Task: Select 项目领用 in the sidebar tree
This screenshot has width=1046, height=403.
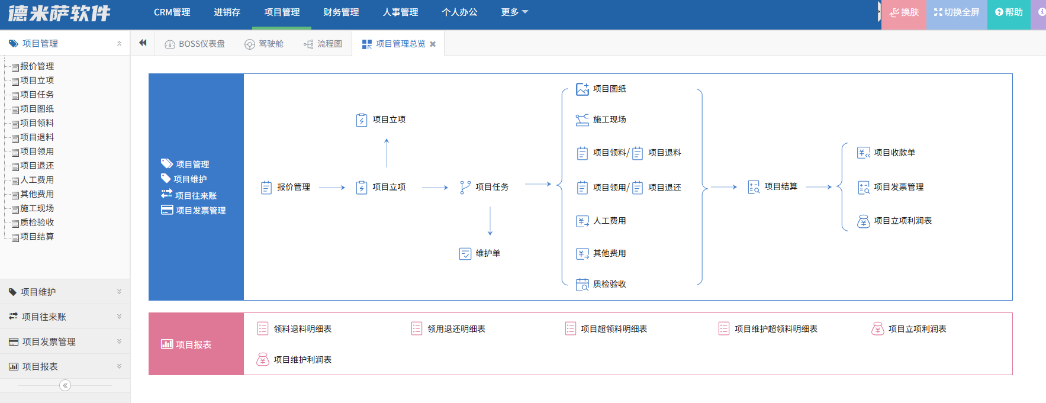Action: 37,151
